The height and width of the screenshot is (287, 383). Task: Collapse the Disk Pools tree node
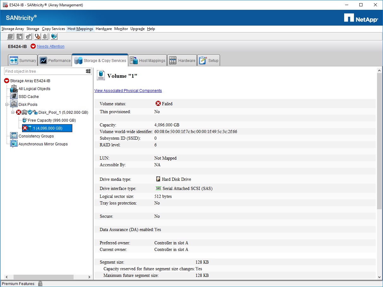tap(7, 104)
